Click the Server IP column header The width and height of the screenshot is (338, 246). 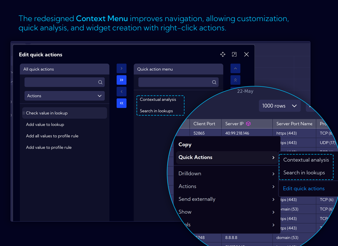[x=247, y=124]
